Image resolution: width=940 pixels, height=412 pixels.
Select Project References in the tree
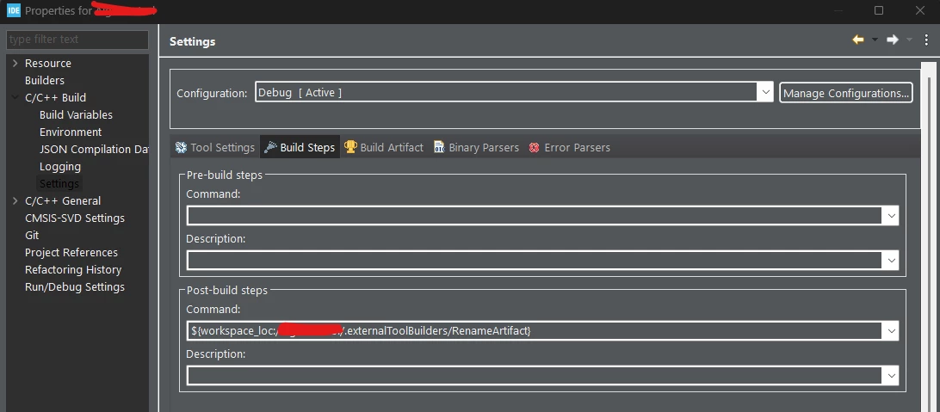[x=71, y=252]
